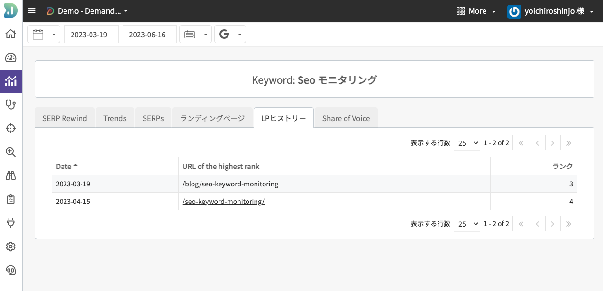Click the comparison period calendar icon
The image size is (603, 291).
[190, 34]
